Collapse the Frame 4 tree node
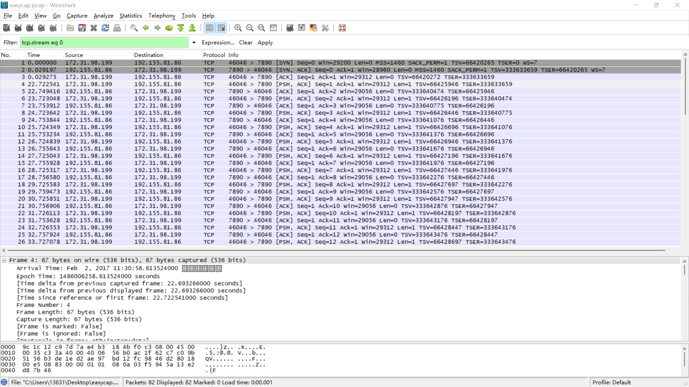The width and height of the screenshot is (689, 387). coord(4,261)
